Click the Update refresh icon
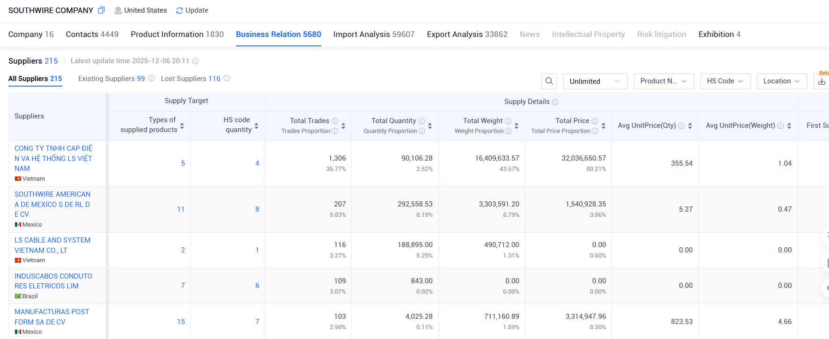The image size is (829, 339). point(179,10)
